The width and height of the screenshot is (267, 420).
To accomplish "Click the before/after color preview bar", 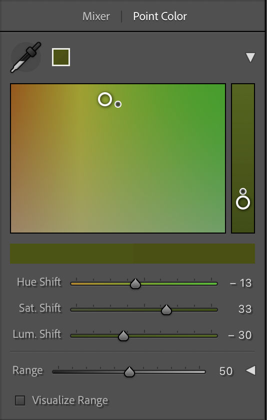I will 132,254.
